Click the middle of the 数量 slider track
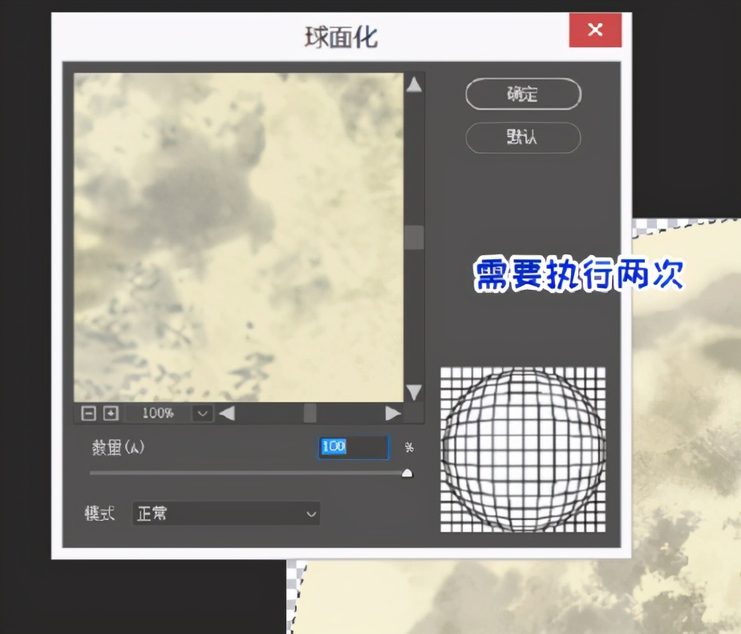Image resolution: width=741 pixels, height=634 pixels. point(249,473)
